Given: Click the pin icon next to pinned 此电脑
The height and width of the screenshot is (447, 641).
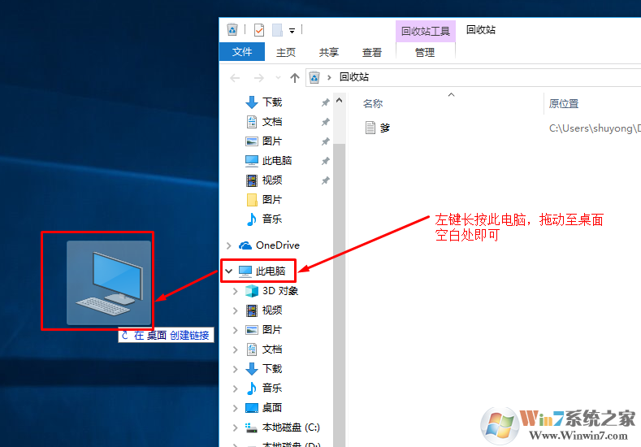Looking at the screenshot, I should 326,161.
